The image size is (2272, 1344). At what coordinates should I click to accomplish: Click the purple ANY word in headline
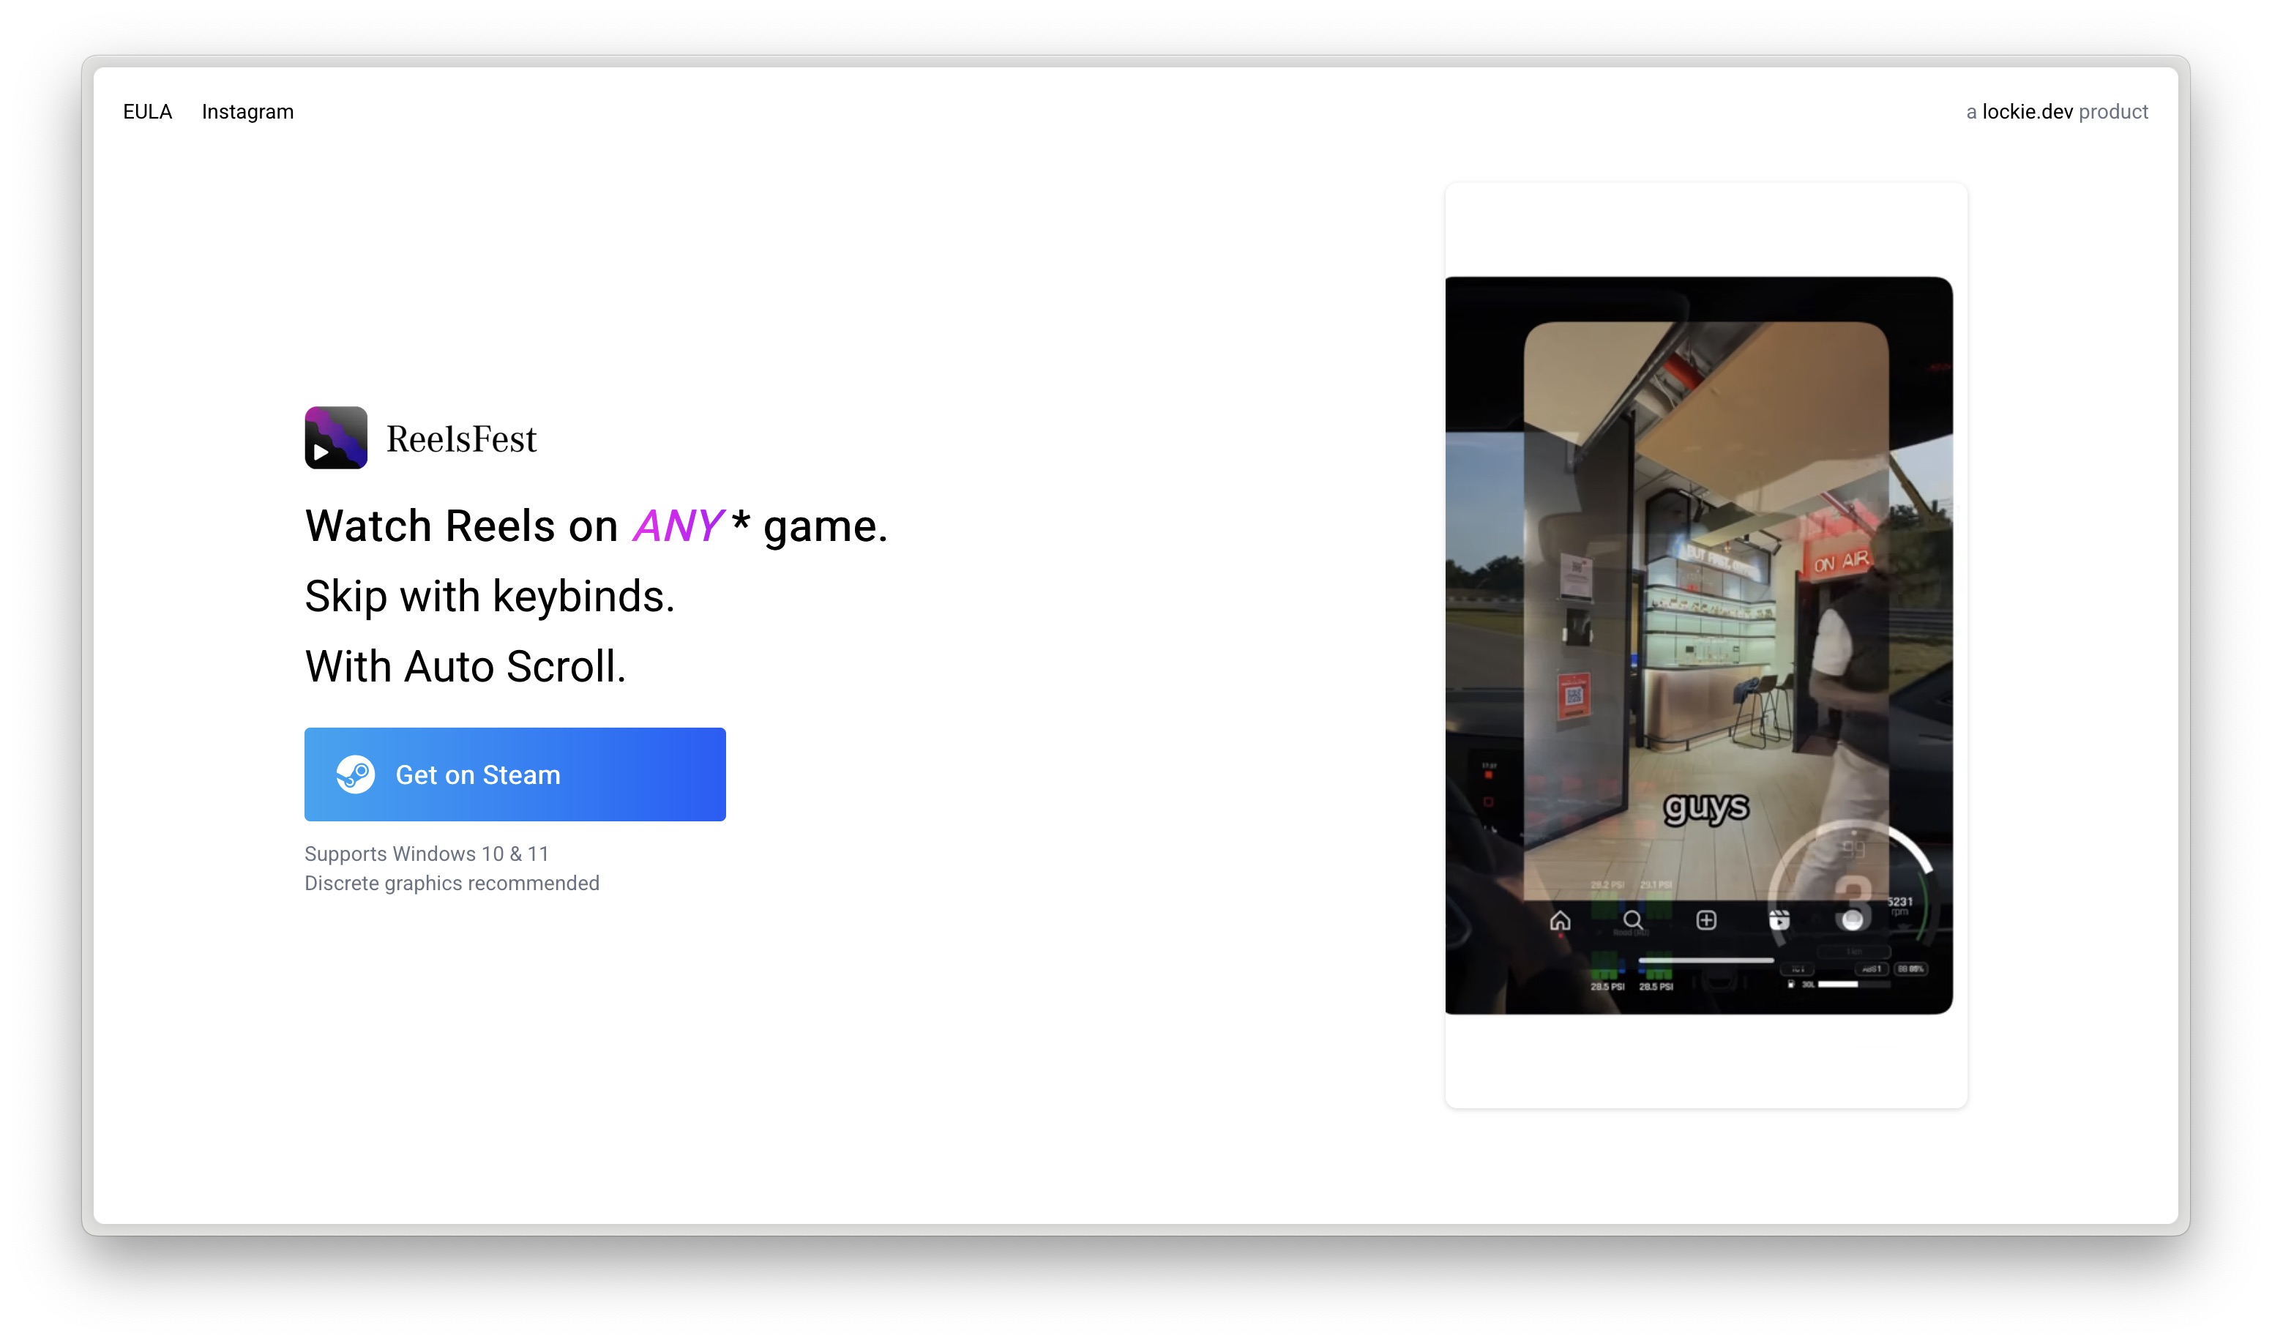677,526
